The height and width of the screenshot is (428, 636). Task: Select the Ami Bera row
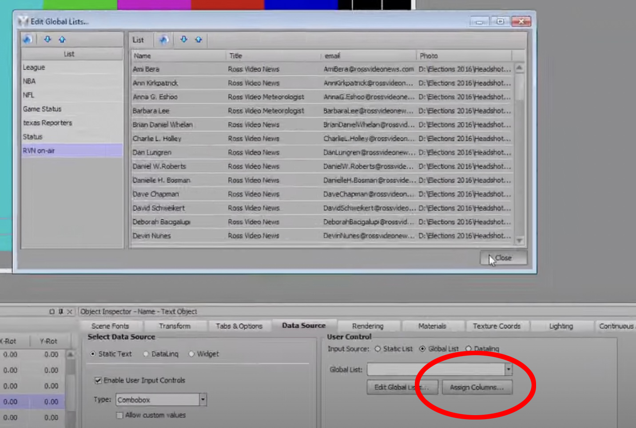[x=322, y=69]
